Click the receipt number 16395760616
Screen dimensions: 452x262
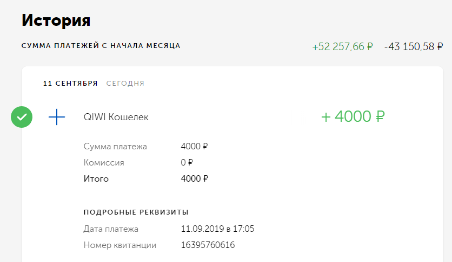(208, 245)
